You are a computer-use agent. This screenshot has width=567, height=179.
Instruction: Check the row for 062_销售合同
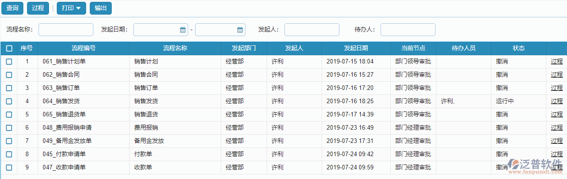click(x=9, y=75)
